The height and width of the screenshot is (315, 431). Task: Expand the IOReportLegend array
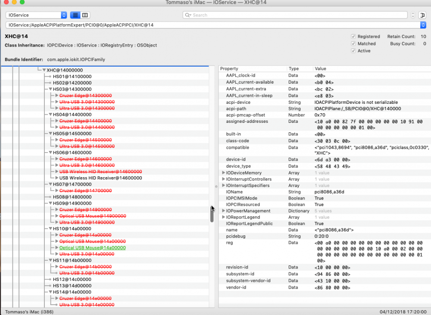(x=223, y=217)
